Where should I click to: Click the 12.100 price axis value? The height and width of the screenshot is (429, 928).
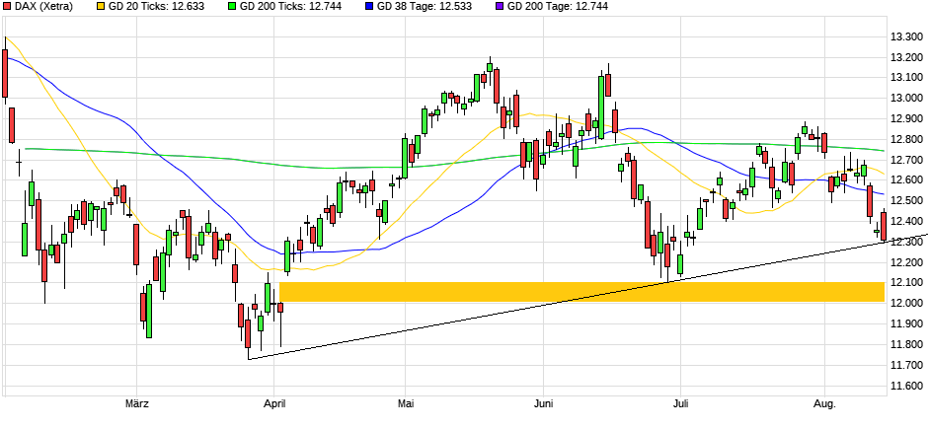[x=906, y=283]
